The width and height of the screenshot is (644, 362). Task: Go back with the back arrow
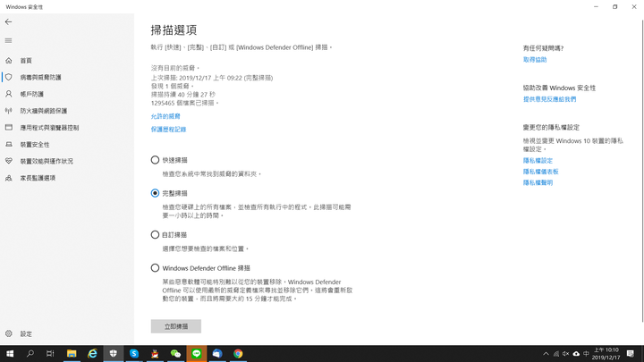(x=8, y=21)
